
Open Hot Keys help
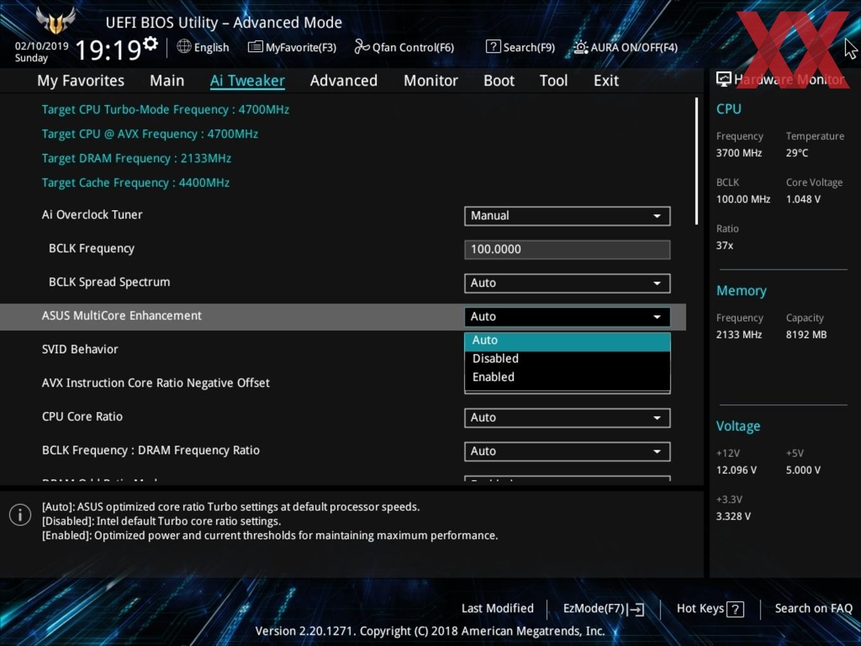coord(710,609)
